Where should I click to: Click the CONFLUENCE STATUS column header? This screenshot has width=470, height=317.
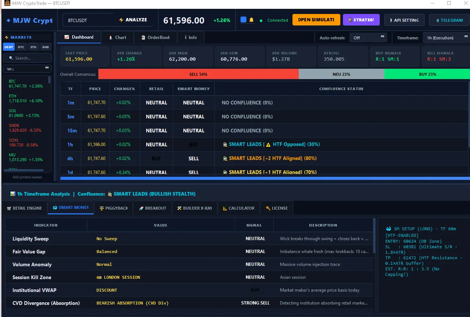click(341, 89)
